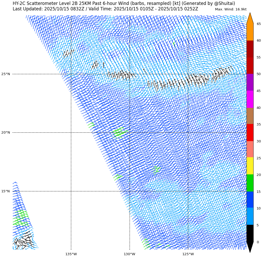
Task: Click the HY-2C Scatterometer chart title
Action: click(124, 4)
